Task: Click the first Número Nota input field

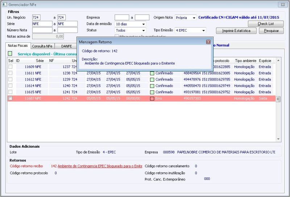Action: tap(42, 30)
